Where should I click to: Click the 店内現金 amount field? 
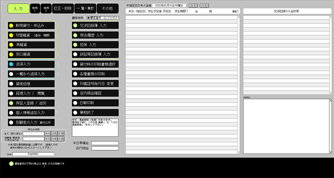(x=105, y=148)
